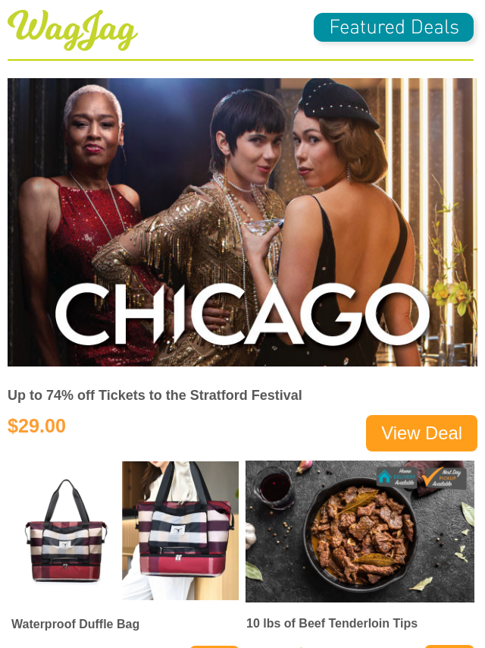
Task: Open the Featured Deals button
Action: click(393, 27)
